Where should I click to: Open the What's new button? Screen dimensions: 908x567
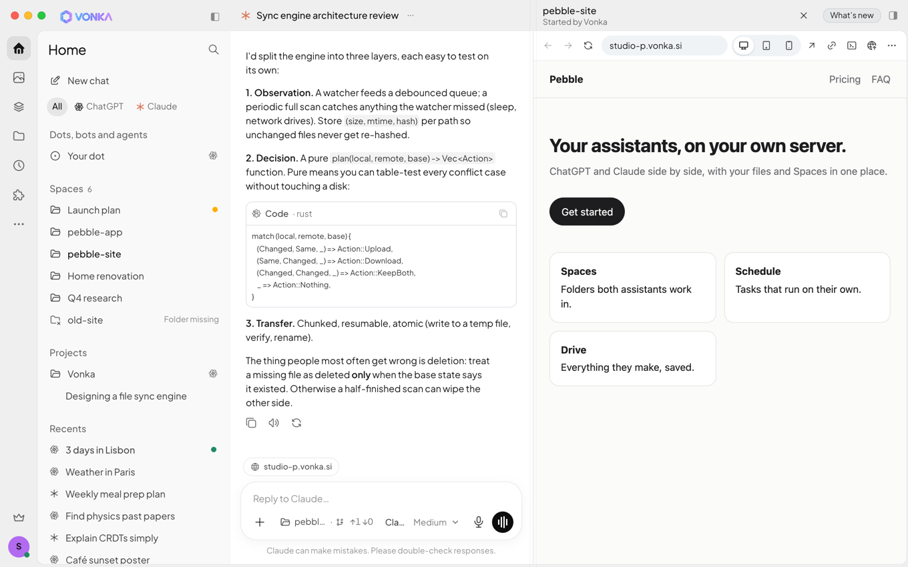pyautogui.click(x=852, y=15)
